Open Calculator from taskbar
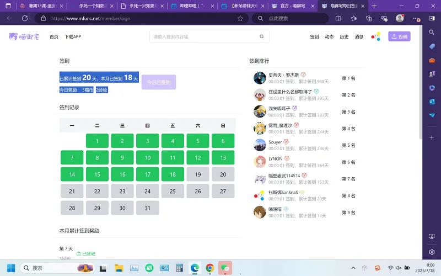Image resolution: width=441 pixels, height=276 pixels. 180,268
